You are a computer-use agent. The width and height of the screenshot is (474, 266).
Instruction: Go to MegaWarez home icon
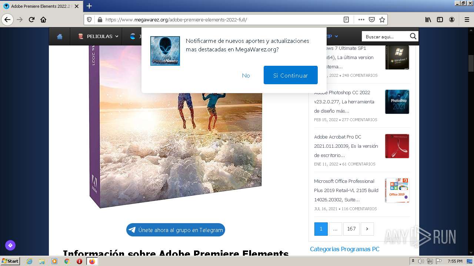tap(60, 36)
